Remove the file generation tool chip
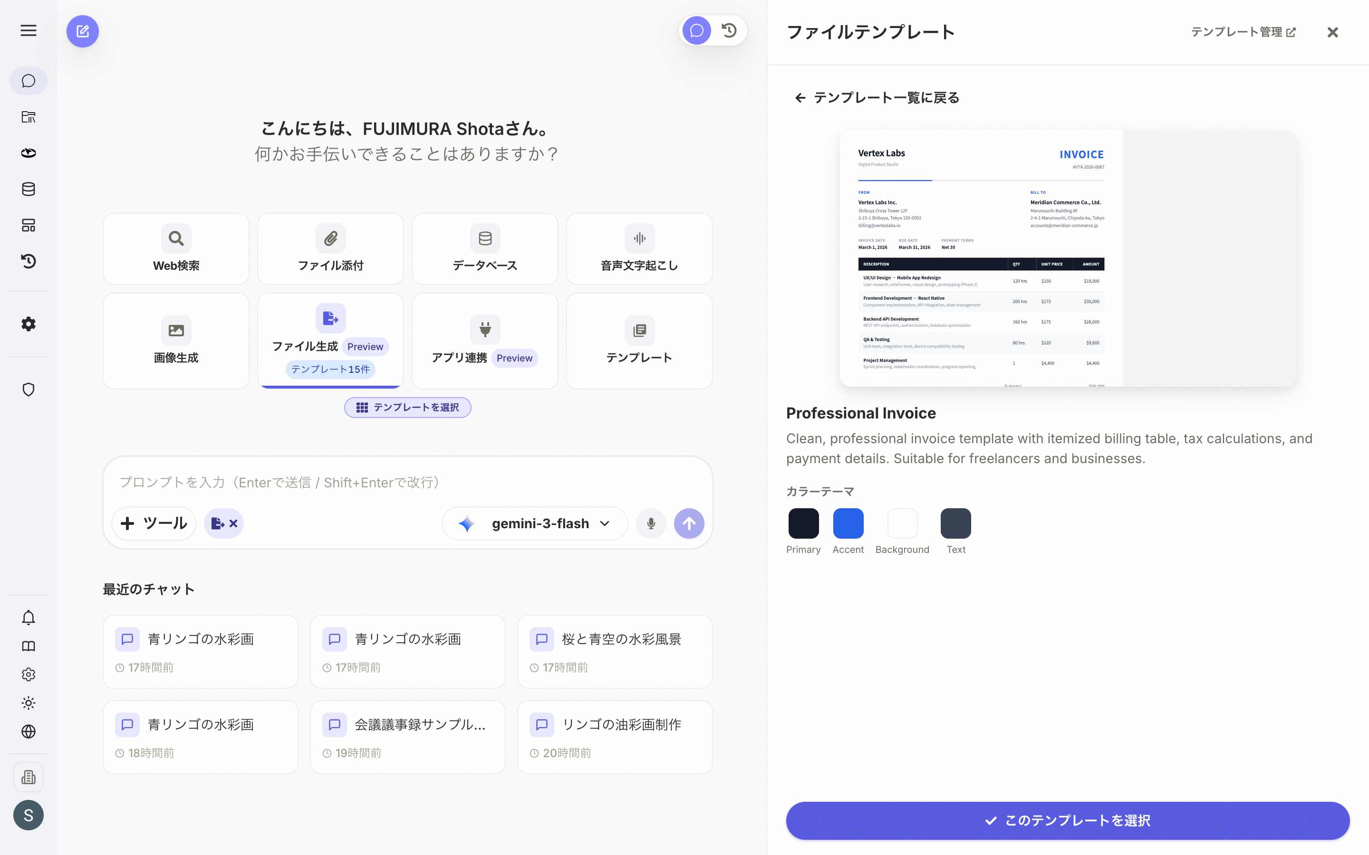The width and height of the screenshot is (1369, 855). point(233,523)
